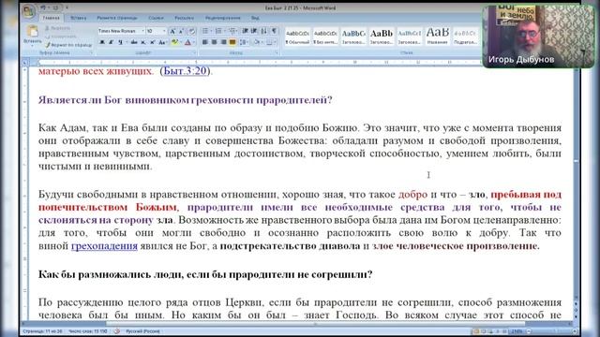The height and width of the screenshot is (337, 600).
Task: Toggle Subscript formatting
Action: coord(143,42)
